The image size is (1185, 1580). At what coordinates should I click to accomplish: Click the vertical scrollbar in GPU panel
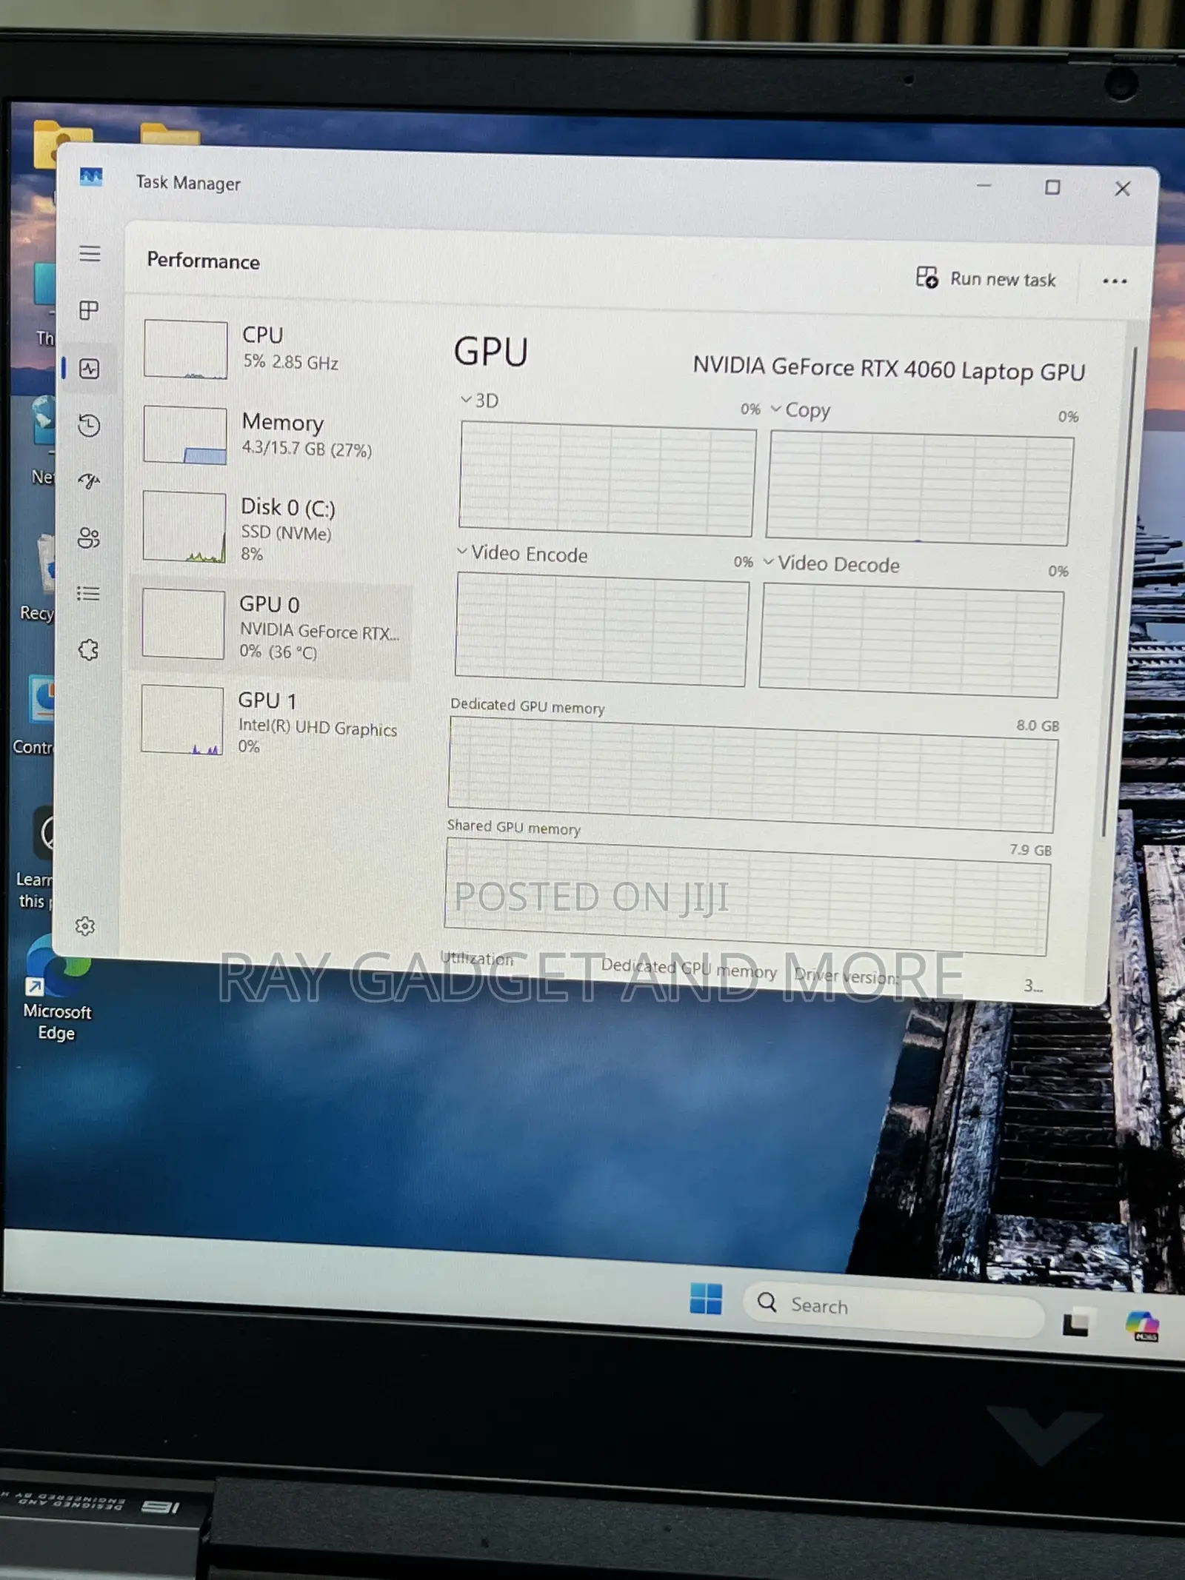click(1118, 592)
